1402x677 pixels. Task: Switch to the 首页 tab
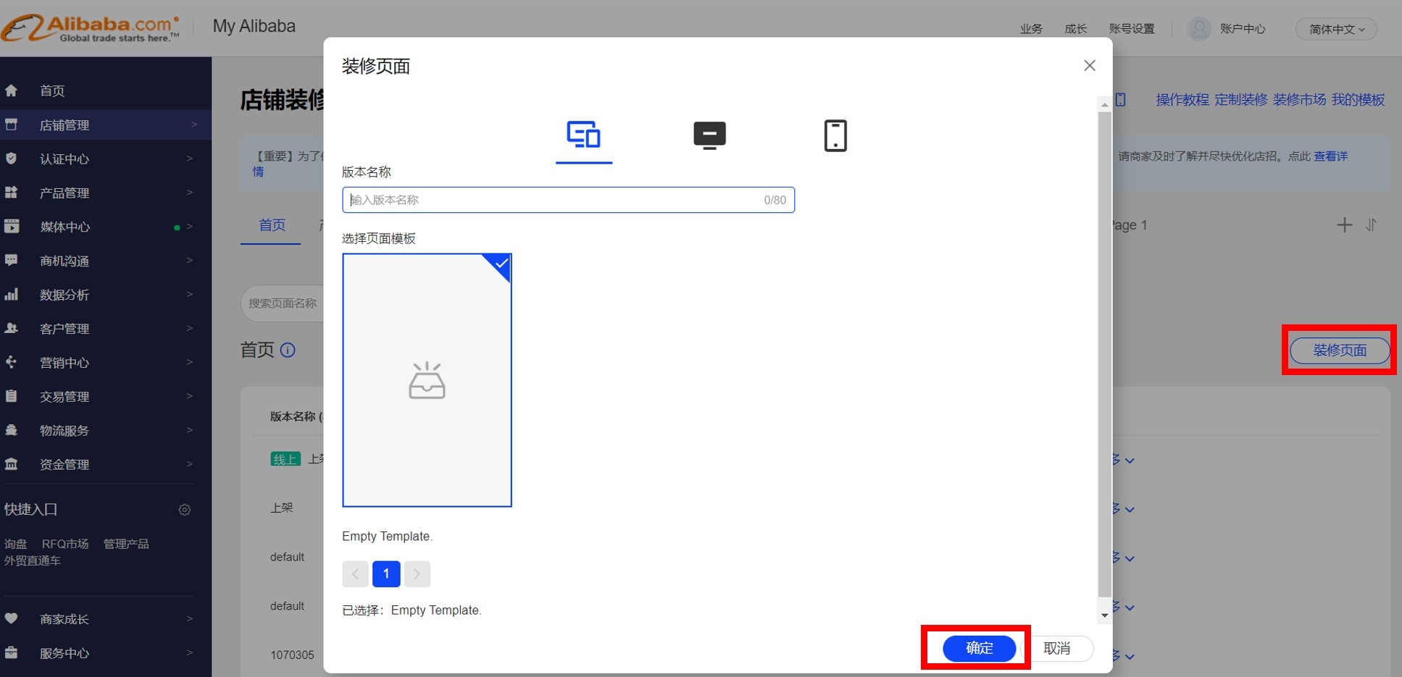pos(271,224)
